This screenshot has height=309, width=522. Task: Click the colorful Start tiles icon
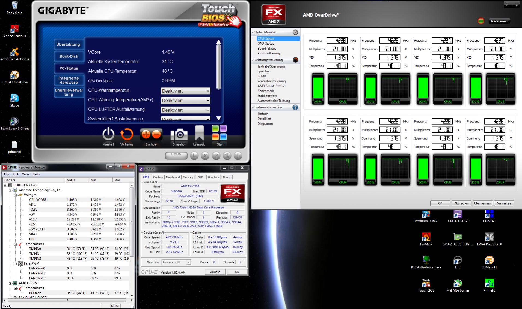pos(220,133)
